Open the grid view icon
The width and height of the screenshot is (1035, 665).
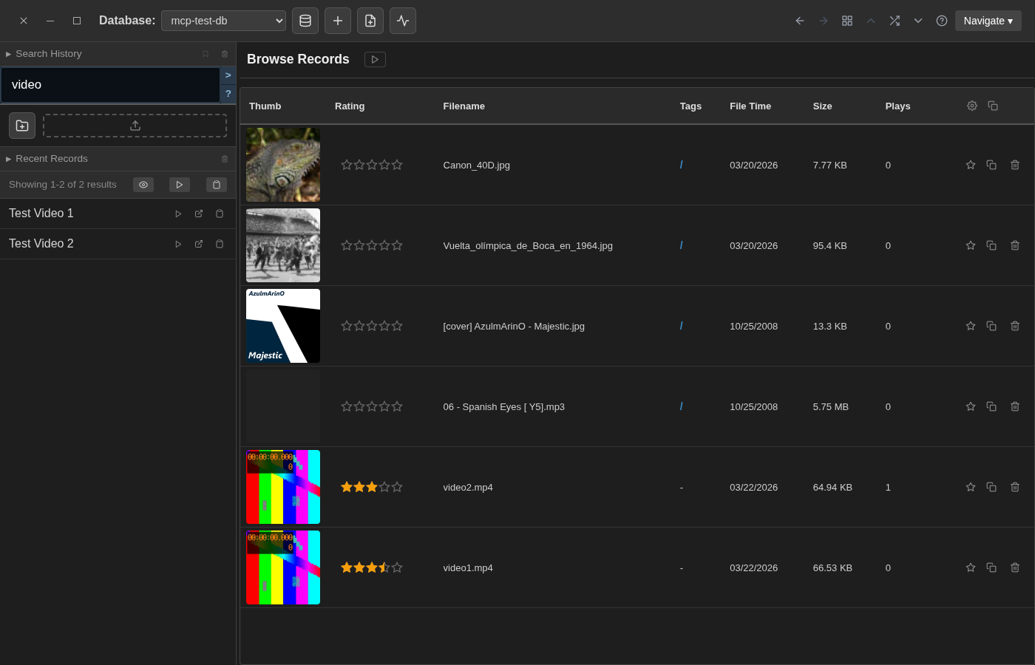(x=847, y=21)
